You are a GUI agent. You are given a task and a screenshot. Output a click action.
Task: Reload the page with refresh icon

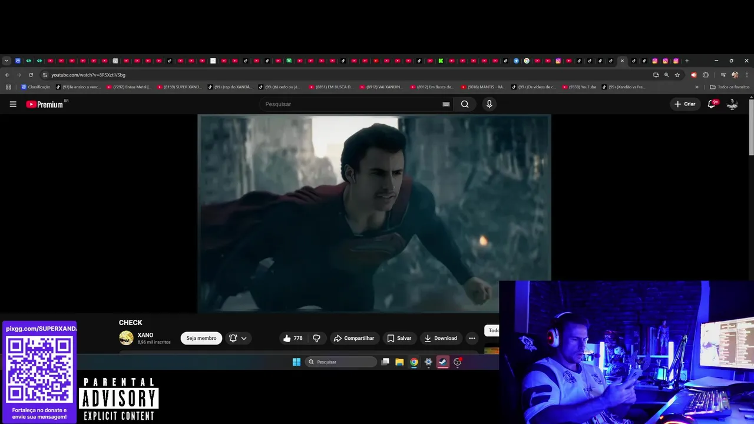(x=31, y=75)
